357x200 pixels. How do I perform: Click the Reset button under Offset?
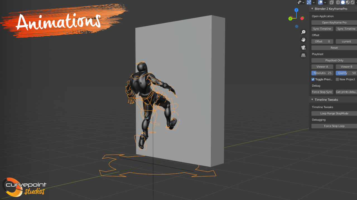(334, 47)
